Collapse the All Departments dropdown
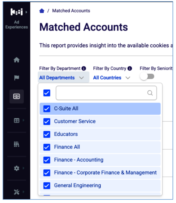 click(63, 78)
